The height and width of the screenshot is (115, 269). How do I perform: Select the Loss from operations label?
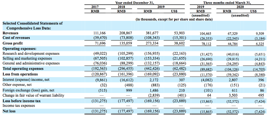pyautogui.click(x=20, y=74)
